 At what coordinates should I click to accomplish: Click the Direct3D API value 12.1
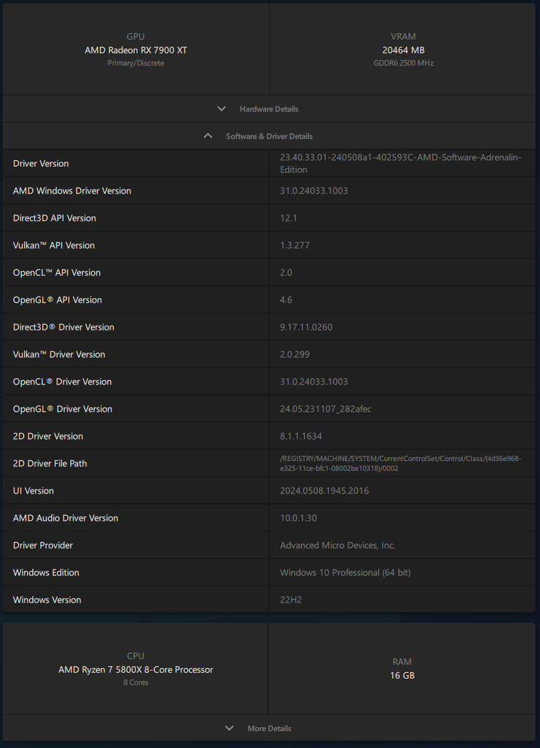click(289, 218)
